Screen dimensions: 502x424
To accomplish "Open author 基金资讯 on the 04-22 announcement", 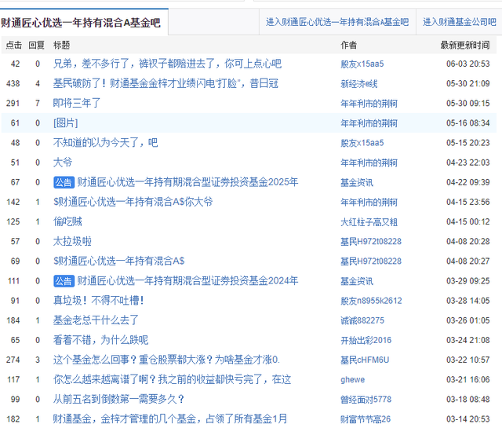I will coord(357,183).
